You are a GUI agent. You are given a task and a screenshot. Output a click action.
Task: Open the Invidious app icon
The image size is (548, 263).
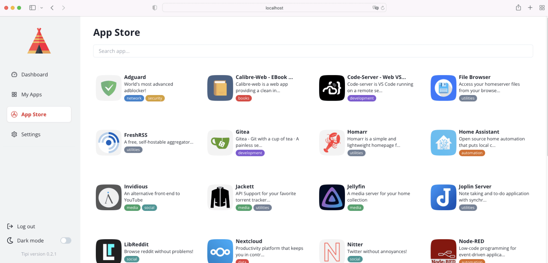(x=109, y=197)
